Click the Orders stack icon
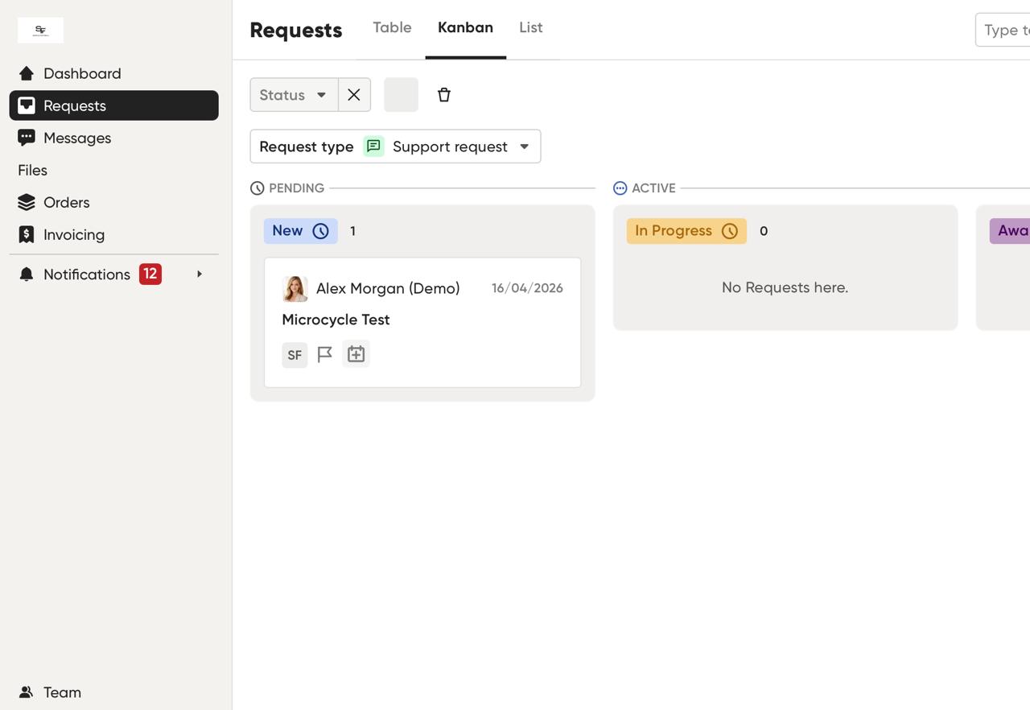Image resolution: width=1030 pixels, height=710 pixels. (x=27, y=202)
